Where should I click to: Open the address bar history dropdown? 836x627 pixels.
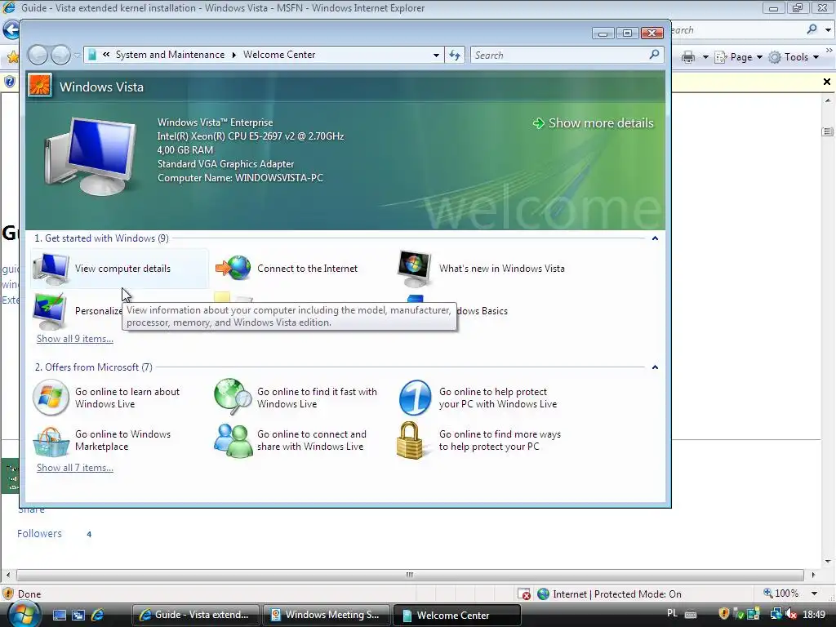coord(436,55)
